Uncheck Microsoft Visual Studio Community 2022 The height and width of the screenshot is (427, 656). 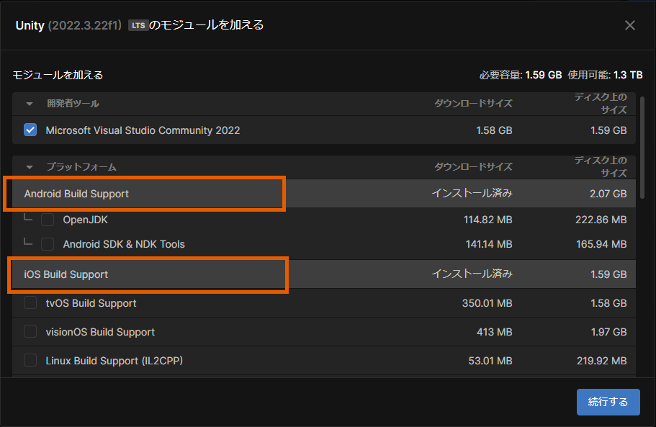coord(30,130)
